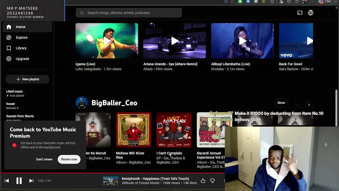Open the Lebo Sekgobela artist link
This screenshot has height=191, width=339.
coord(88,69)
